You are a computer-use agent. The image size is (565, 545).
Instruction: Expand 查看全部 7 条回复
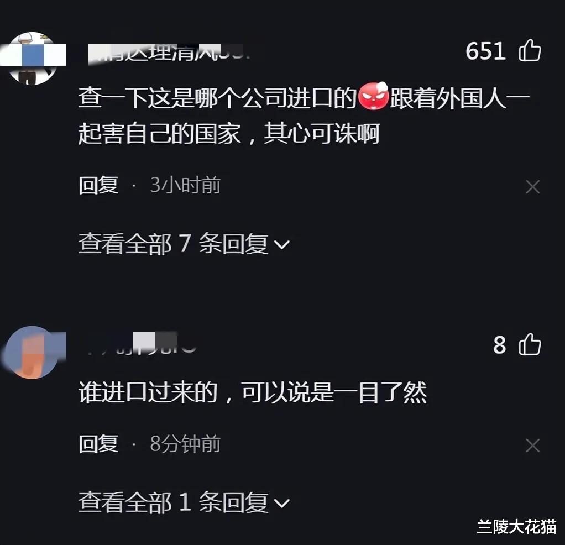click(x=184, y=244)
